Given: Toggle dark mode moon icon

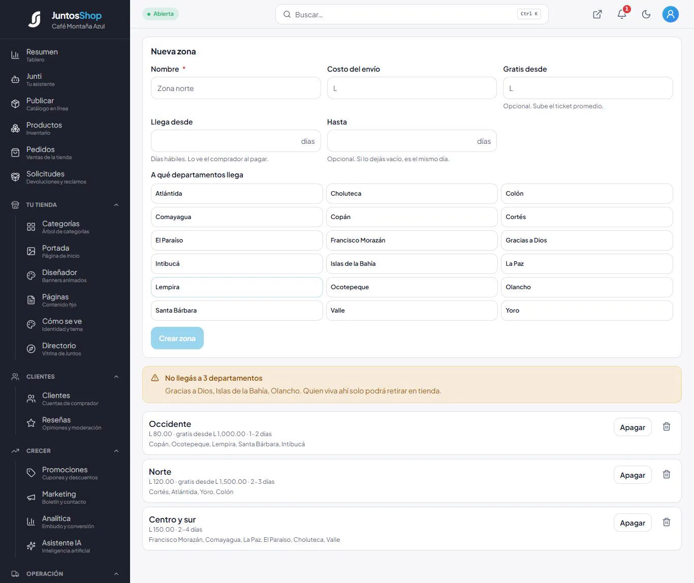Looking at the screenshot, I should 646,14.
